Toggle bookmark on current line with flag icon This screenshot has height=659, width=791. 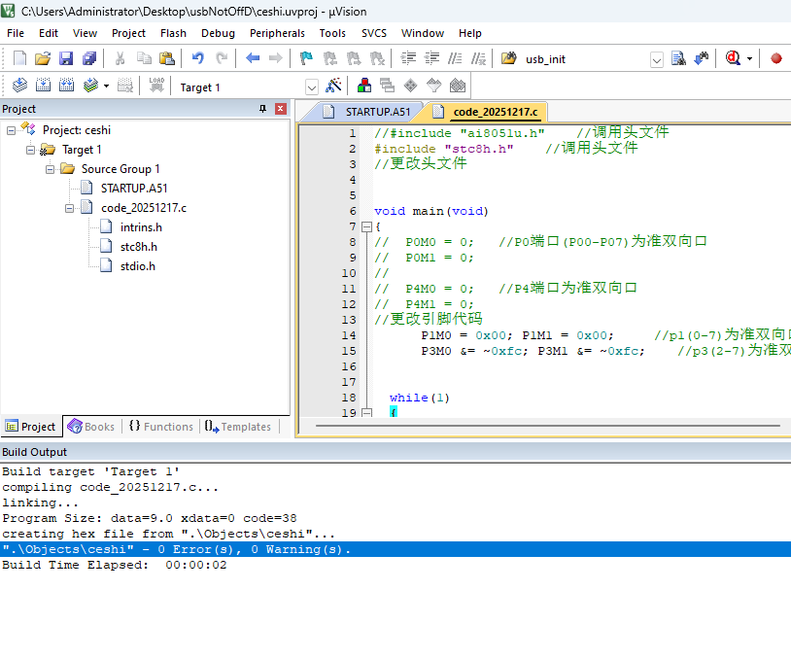coord(306,58)
